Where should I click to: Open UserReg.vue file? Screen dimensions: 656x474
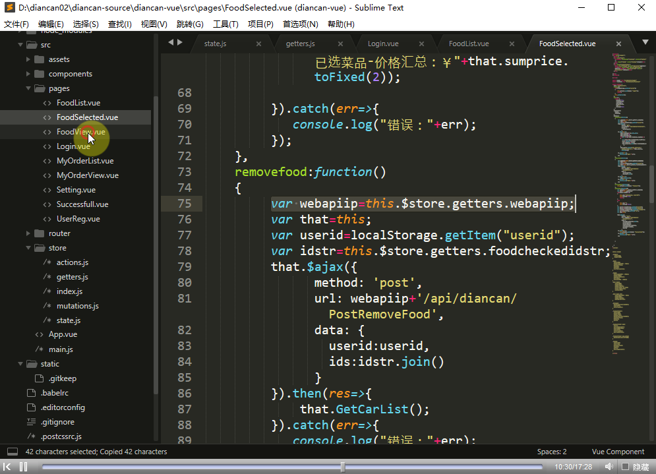tap(78, 219)
